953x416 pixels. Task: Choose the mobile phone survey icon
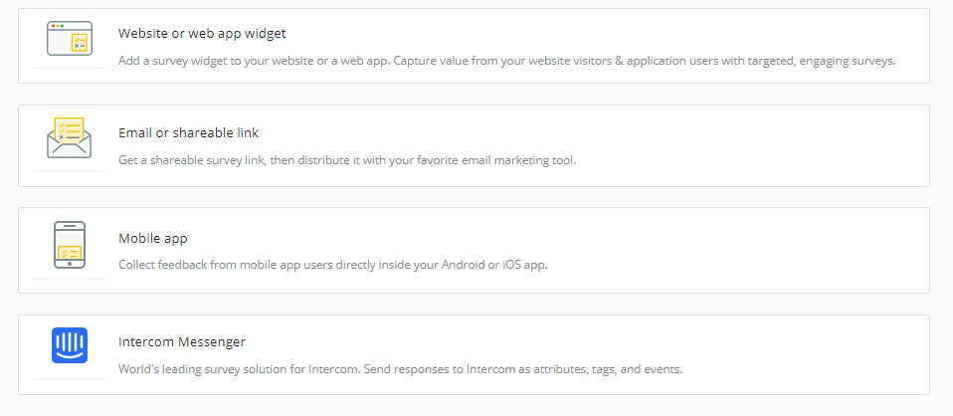[70, 245]
